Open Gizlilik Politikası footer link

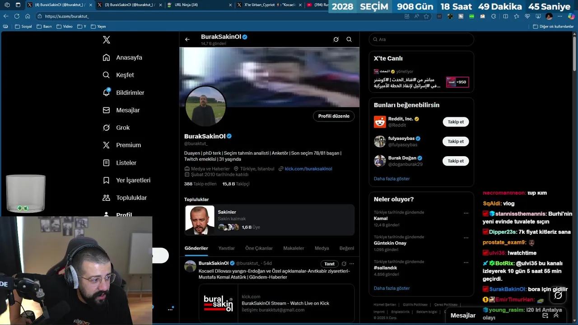[x=415, y=305]
